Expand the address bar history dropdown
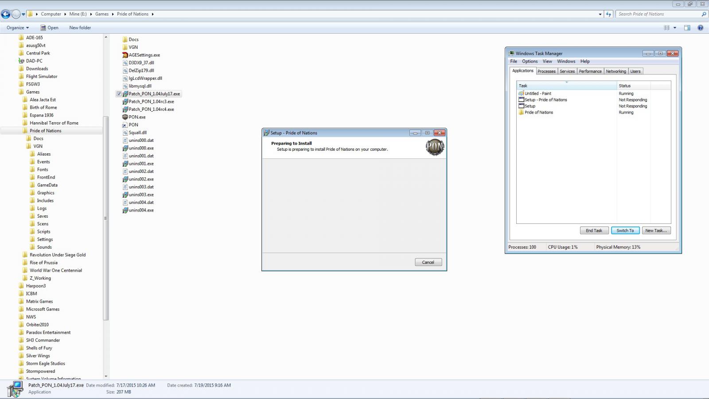Screen dimensions: 709x399 point(600,14)
